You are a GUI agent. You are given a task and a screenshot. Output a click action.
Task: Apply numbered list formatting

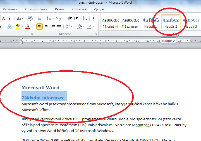[x=49, y=18]
